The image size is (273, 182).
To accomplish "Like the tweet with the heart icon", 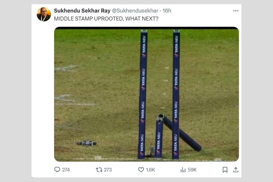I will tap(141, 170).
